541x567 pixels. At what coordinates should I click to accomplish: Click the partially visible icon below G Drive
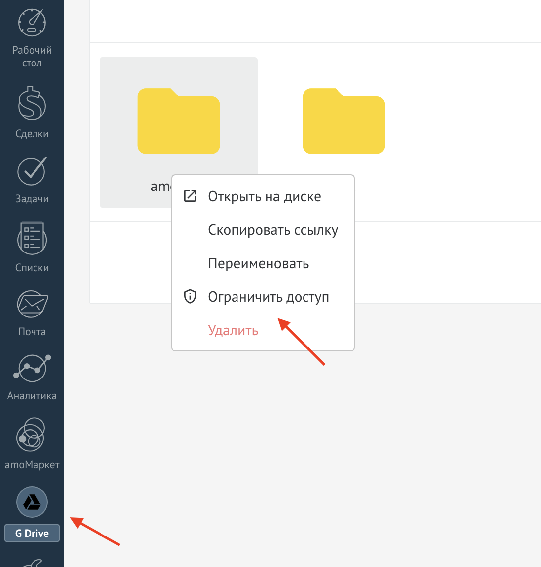34,563
